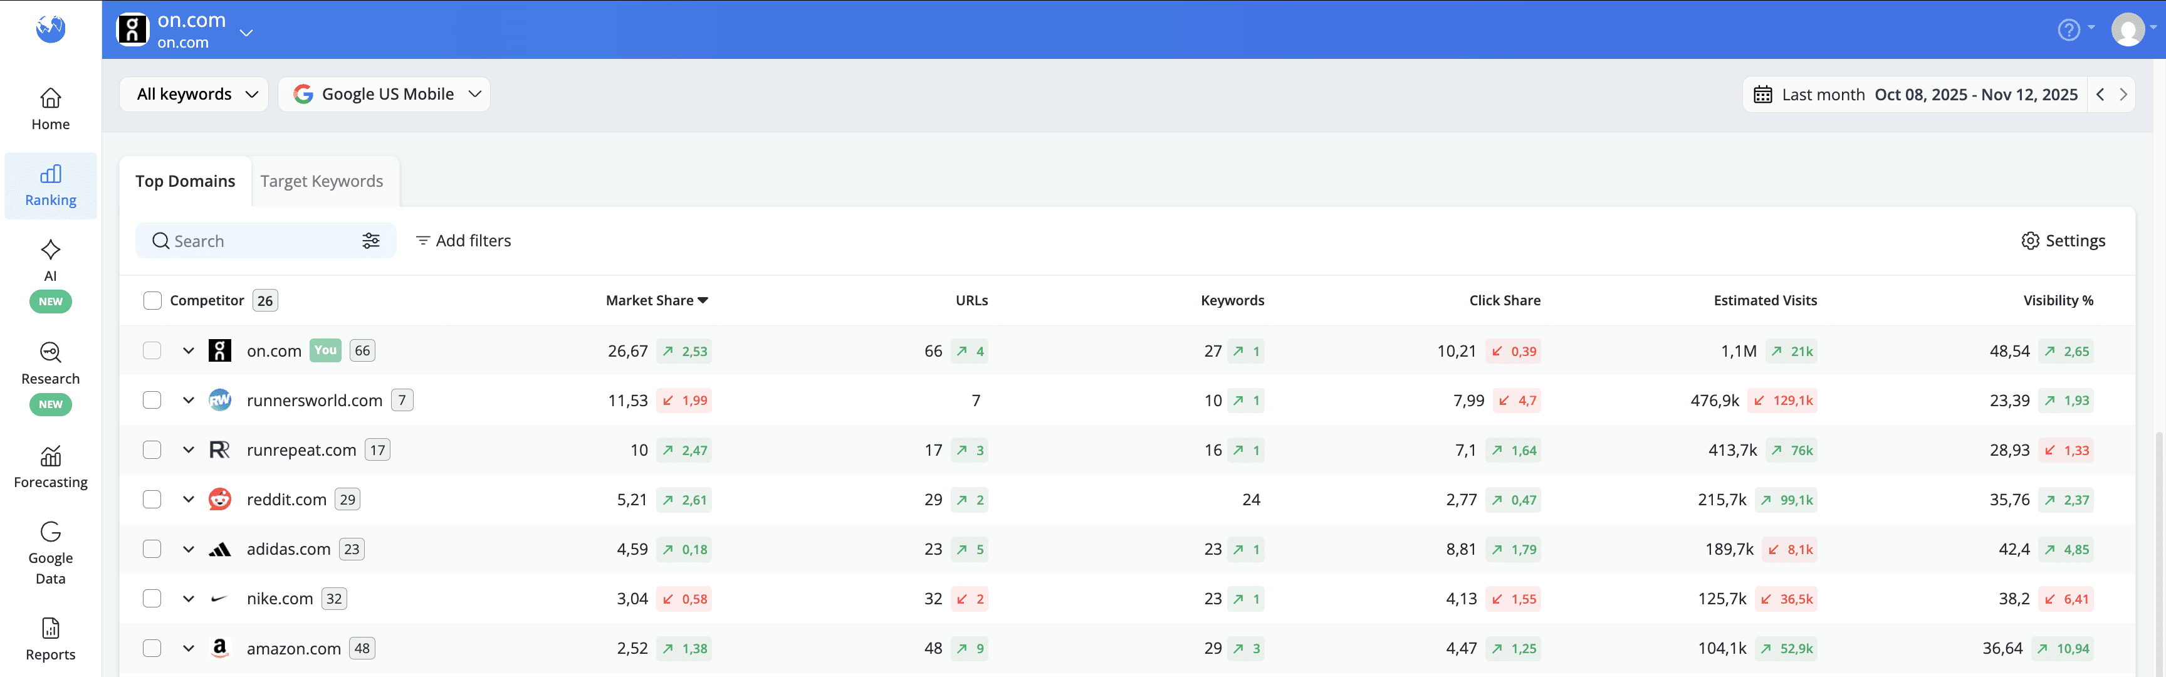The height and width of the screenshot is (677, 2166).
Task: Open the All keywords dropdown
Action: click(194, 94)
